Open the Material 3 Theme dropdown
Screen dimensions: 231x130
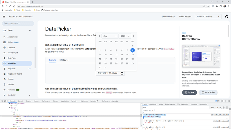(208, 17)
